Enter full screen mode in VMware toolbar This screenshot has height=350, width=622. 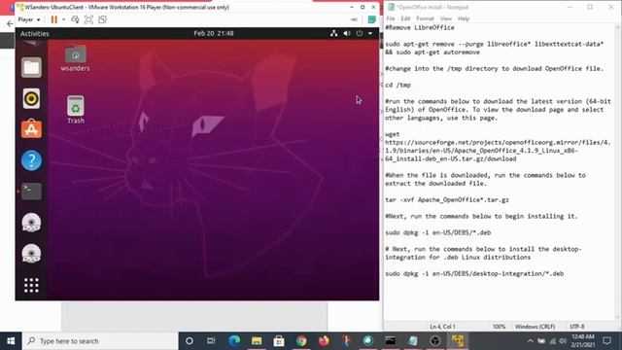pos(88,19)
